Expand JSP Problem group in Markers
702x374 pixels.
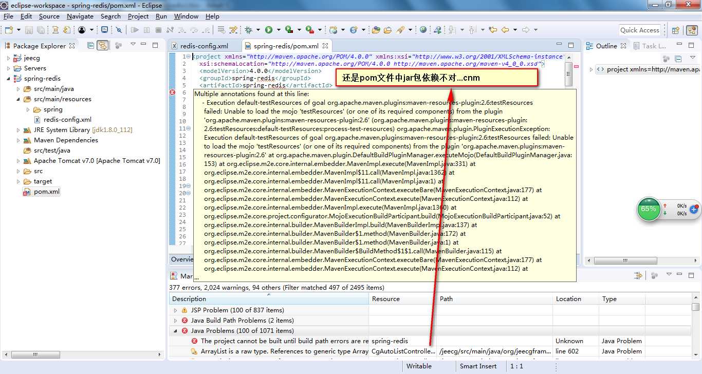(175, 310)
